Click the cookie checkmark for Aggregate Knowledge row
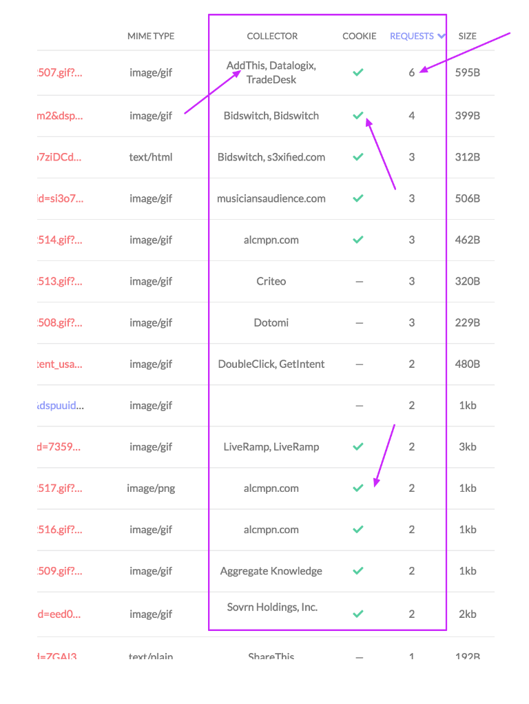The image size is (529, 704). tap(357, 571)
